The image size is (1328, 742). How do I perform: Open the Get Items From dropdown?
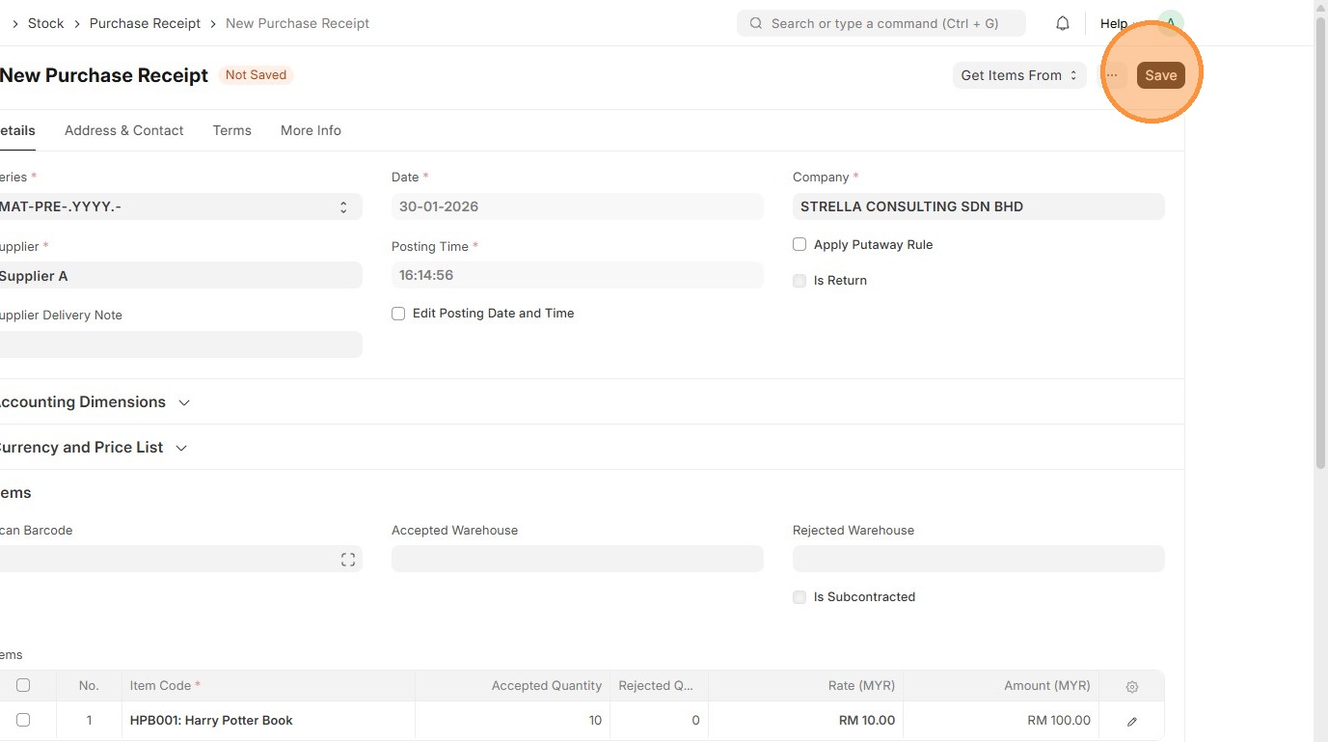[x=1018, y=75]
